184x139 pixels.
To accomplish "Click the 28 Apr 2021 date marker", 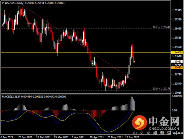I will click(x=97, y=137).
